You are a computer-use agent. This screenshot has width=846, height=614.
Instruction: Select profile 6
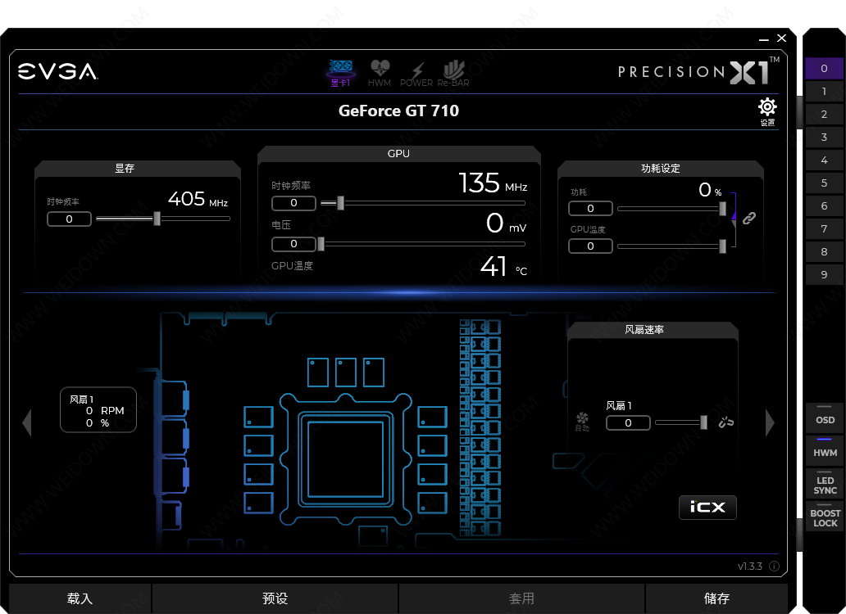tap(824, 205)
